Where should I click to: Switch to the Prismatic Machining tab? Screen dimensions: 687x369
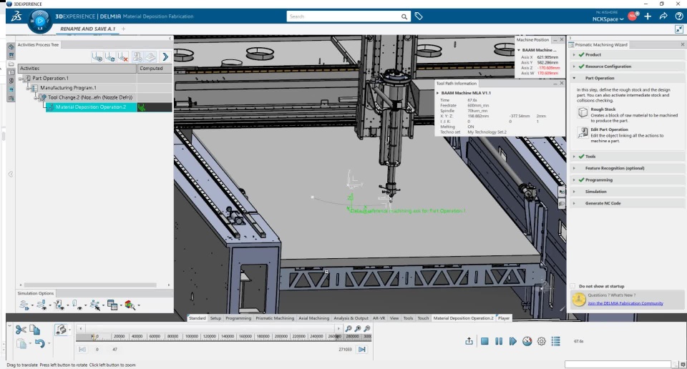[x=275, y=318]
